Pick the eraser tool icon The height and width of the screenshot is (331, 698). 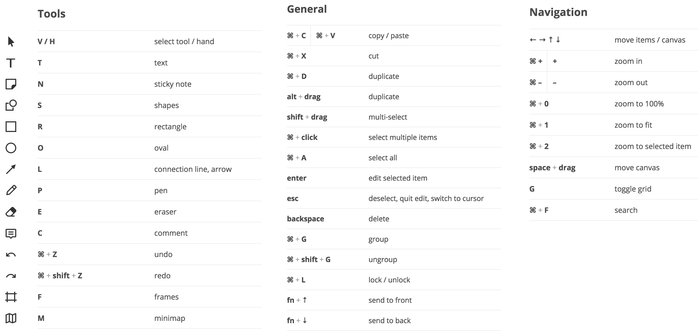click(11, 212)
